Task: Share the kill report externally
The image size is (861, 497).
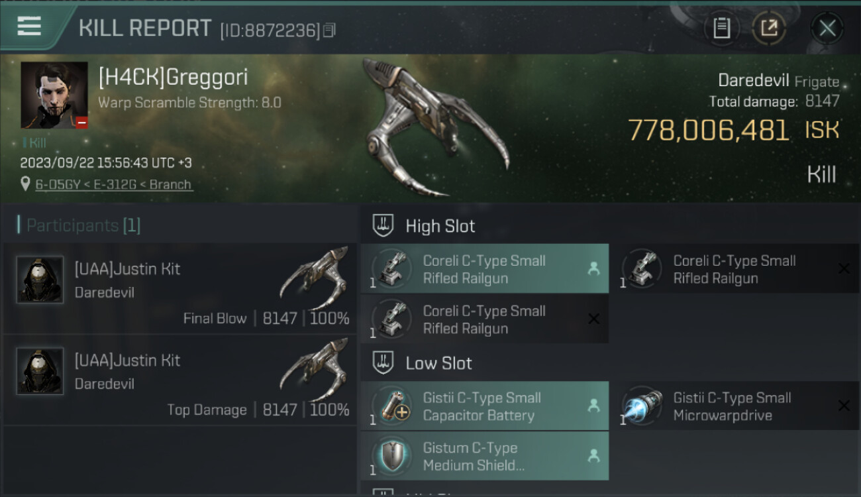Action: [x=770, y=28]
